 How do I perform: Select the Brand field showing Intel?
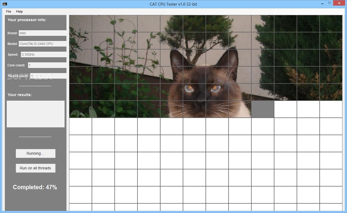point(42,33)
